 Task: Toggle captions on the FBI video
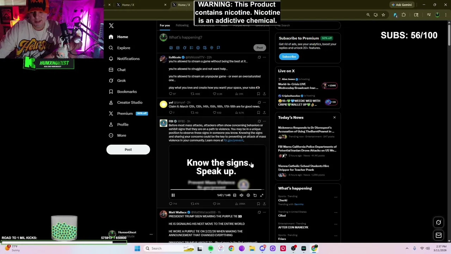coord(235,195)
